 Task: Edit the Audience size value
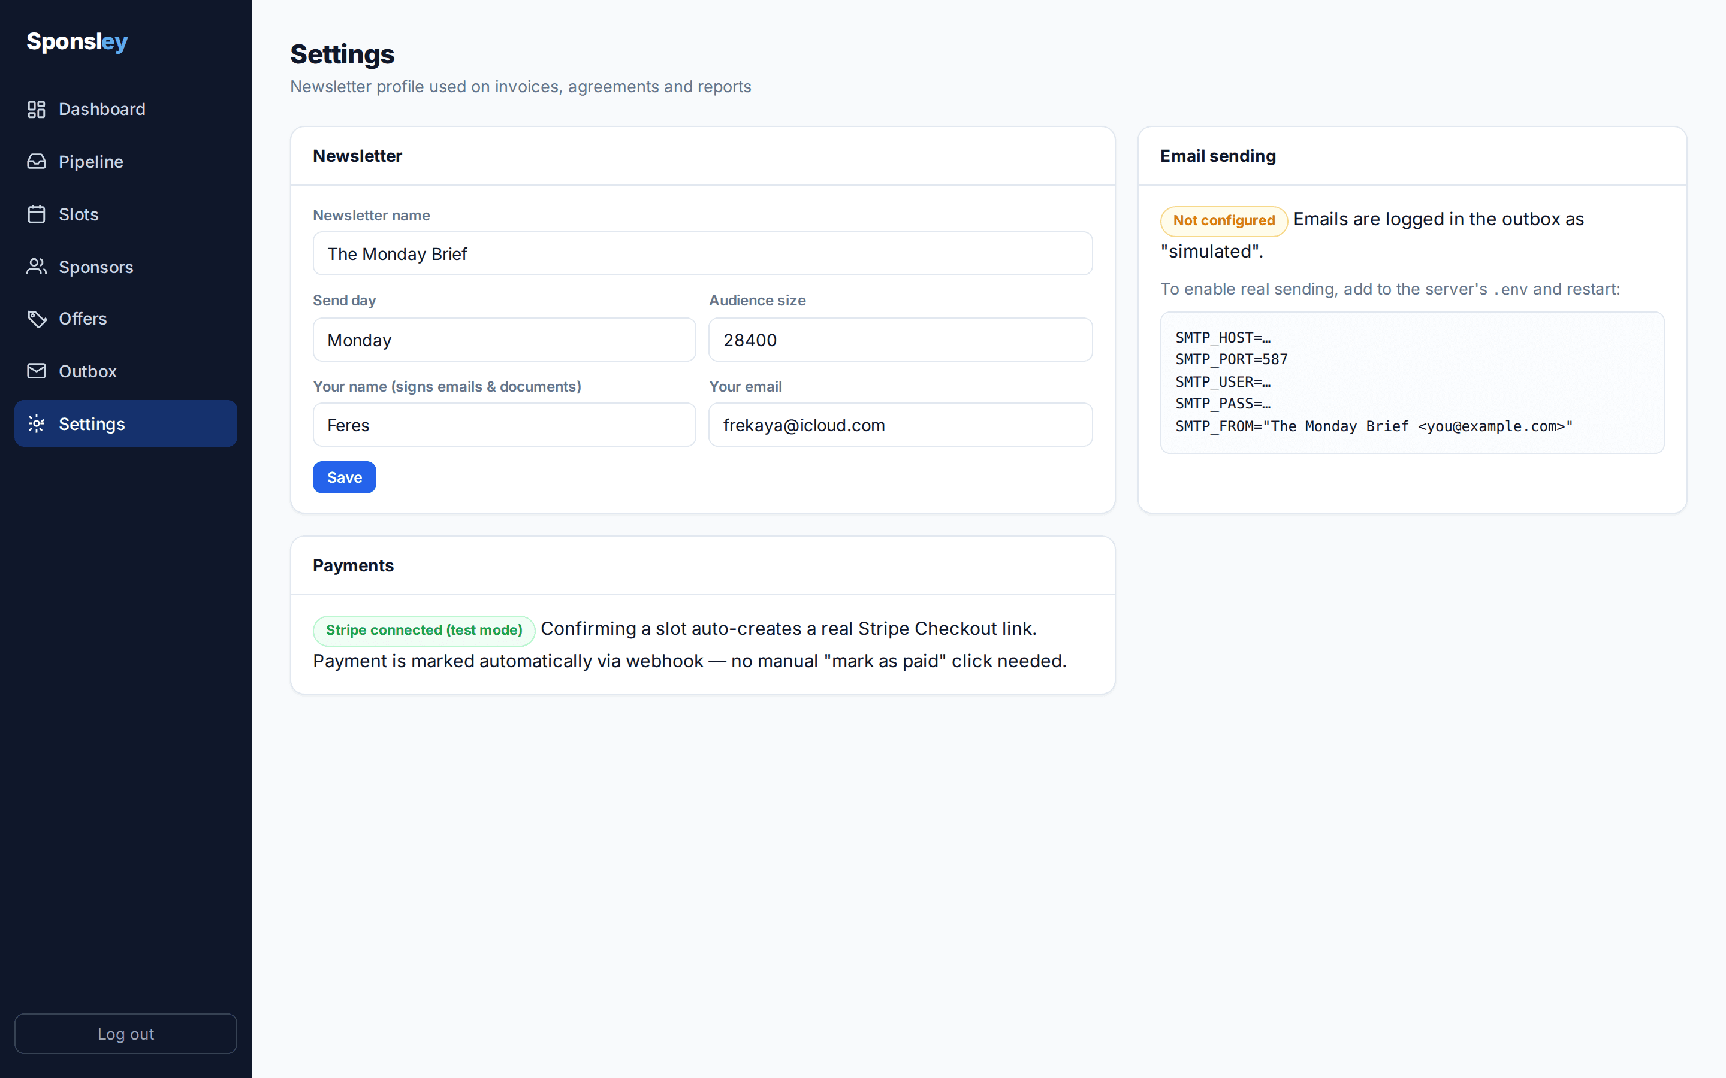900,340
